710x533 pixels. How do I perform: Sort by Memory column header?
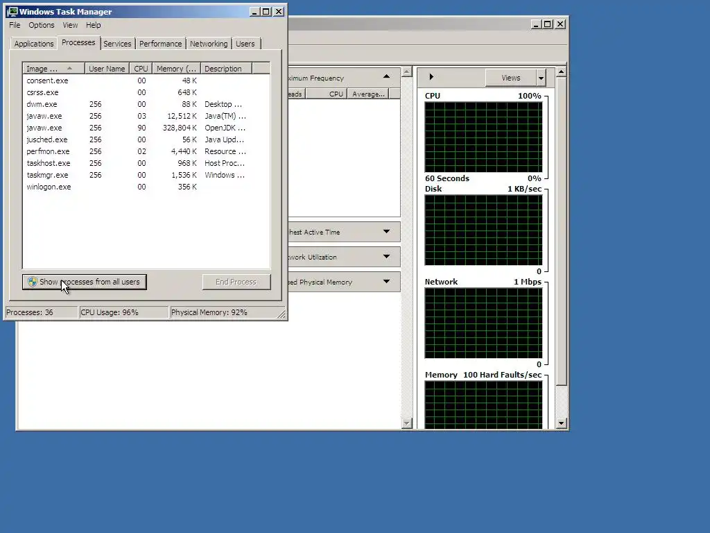pos(177,69)
